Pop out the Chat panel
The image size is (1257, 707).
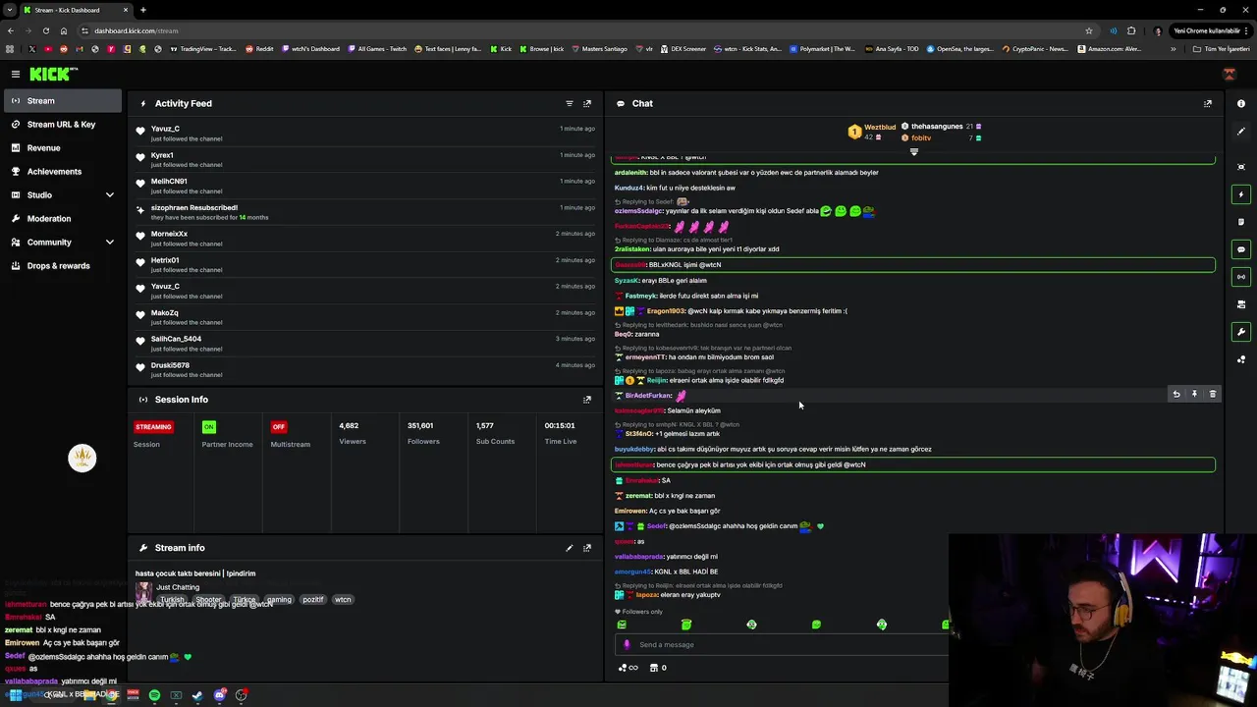[1207, 103]
